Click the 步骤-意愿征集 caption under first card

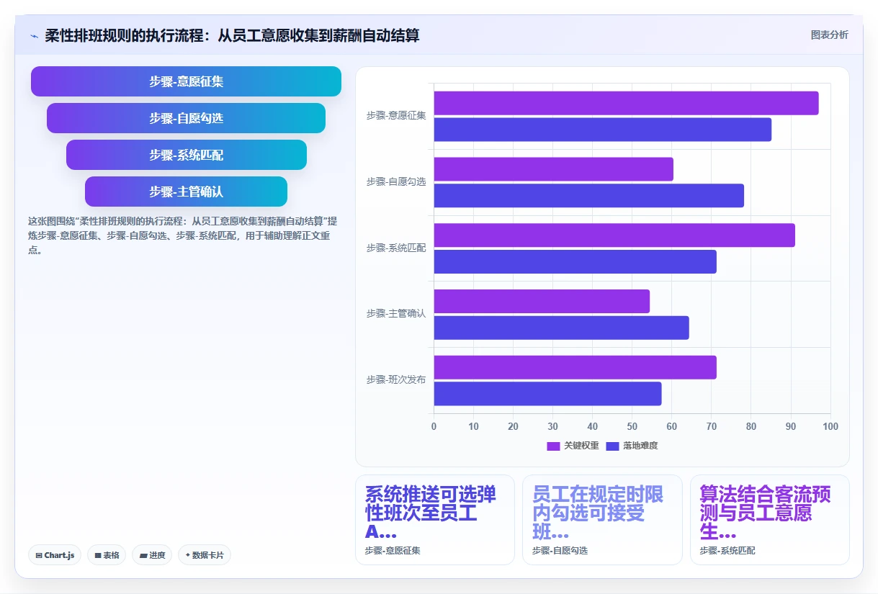393,551
